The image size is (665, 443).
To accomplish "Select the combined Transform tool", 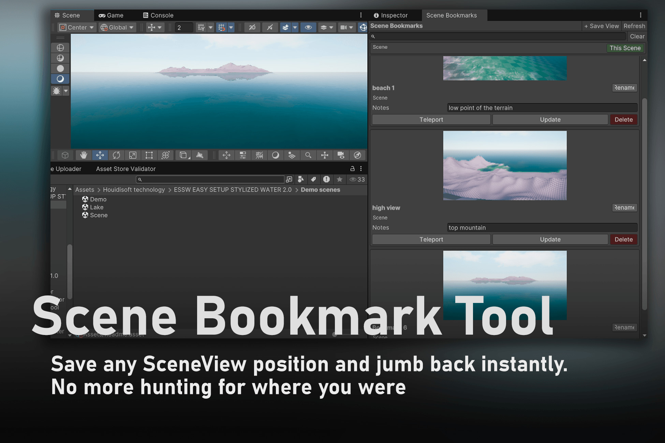I will pyautogui.click(x=165, y=155).
